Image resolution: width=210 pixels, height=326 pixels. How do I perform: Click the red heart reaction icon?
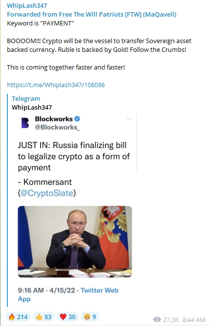point(63,317)
